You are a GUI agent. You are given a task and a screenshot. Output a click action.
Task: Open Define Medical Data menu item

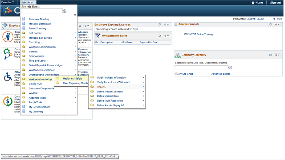[x=108, y=96]
